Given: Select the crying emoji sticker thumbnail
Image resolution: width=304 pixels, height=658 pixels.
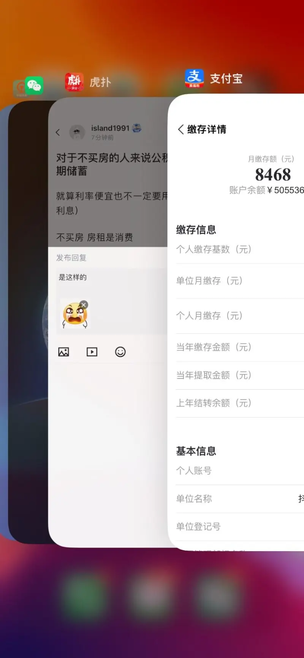Looking at the screenshot, I should point(75,316).
